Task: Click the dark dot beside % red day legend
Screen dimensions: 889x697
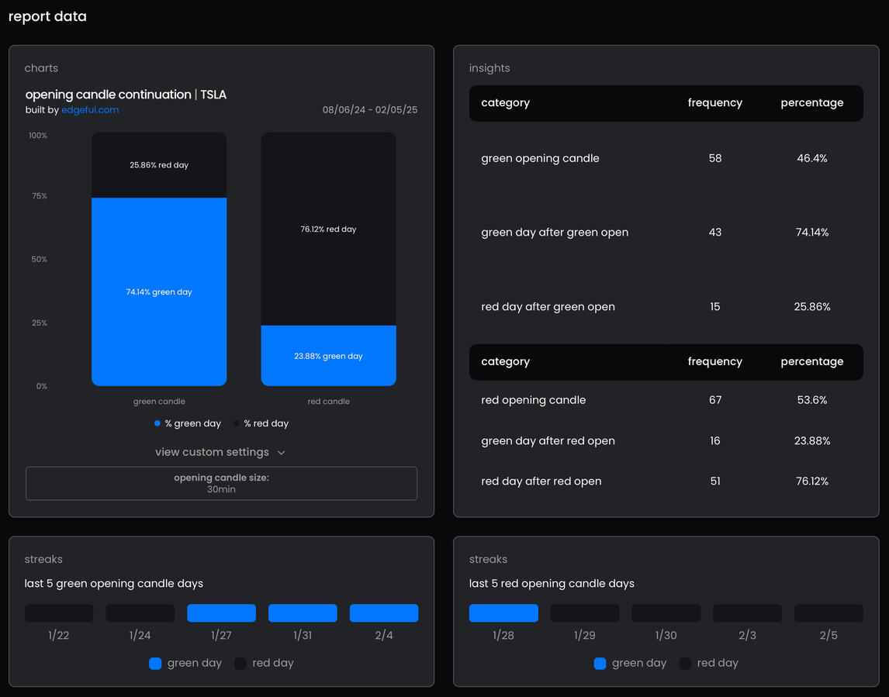Action: pyautogui.click(x=237, y=423)
